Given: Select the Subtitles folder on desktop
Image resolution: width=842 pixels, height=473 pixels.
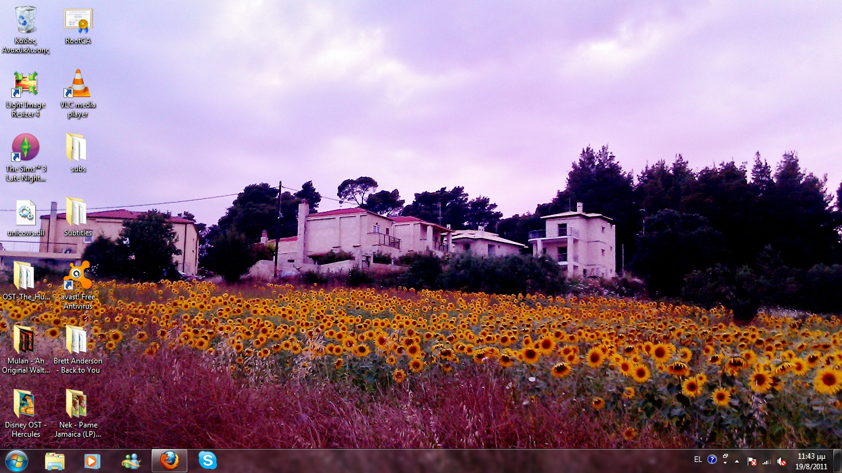Looking at the screenshot, I should (78, 217).
